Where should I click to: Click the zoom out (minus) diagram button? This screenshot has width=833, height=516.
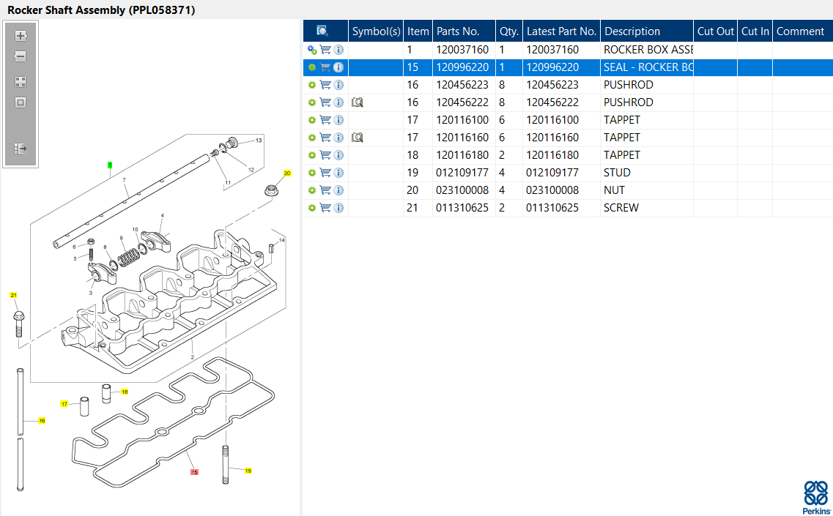21,56
